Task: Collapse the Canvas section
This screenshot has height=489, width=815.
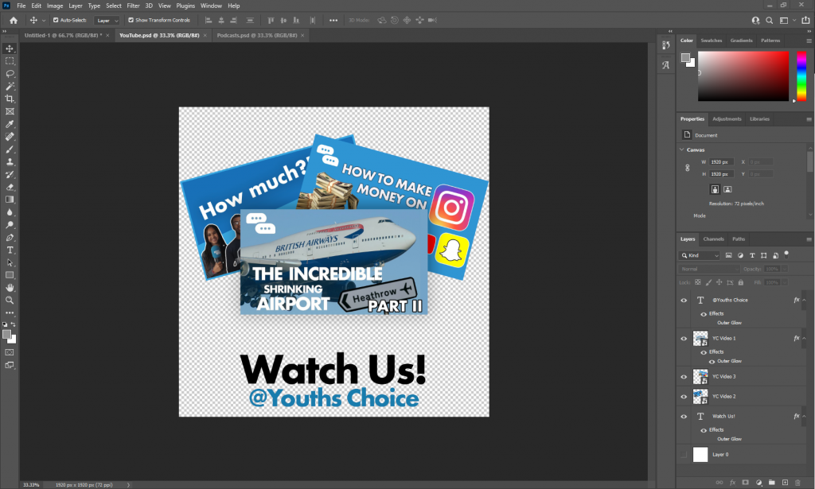Action: click(682, 149)
